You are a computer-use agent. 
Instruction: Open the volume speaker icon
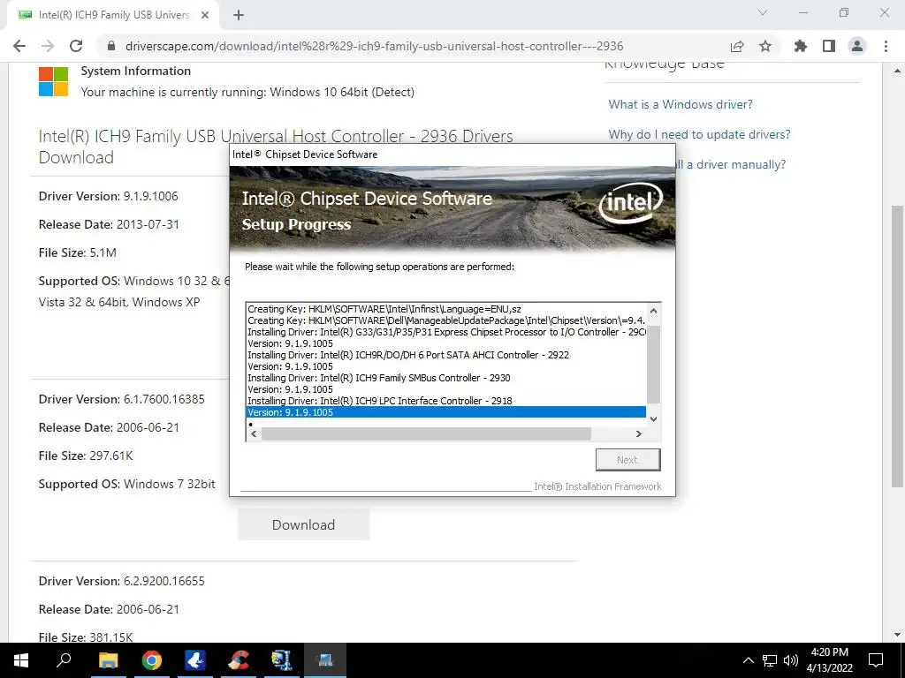tap(791, 660)
